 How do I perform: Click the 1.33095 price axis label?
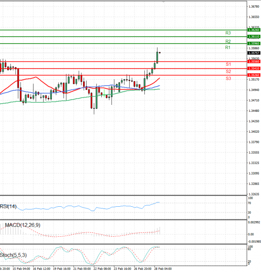tap(254, 173)
